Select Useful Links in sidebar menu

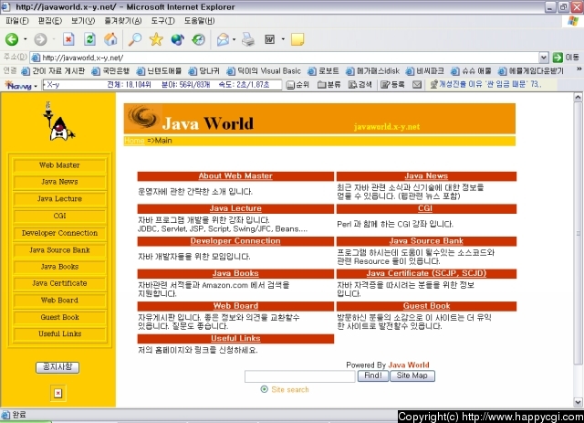59,333
